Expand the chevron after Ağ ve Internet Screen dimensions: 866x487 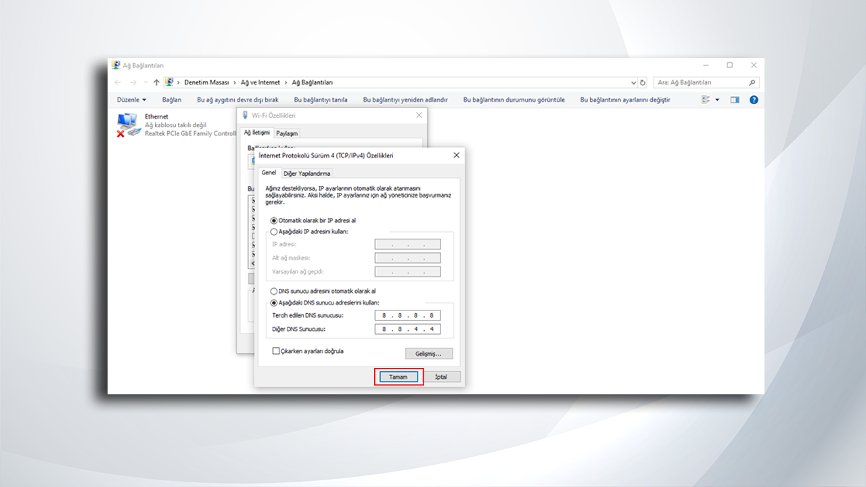click(286, 83)
